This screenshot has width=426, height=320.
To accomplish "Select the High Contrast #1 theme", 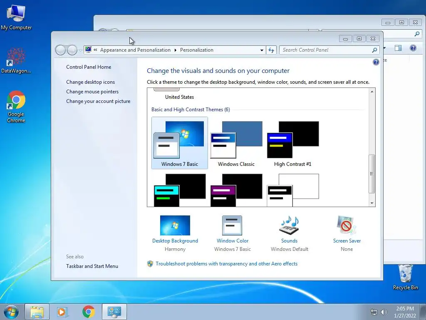I will (292, 143).
